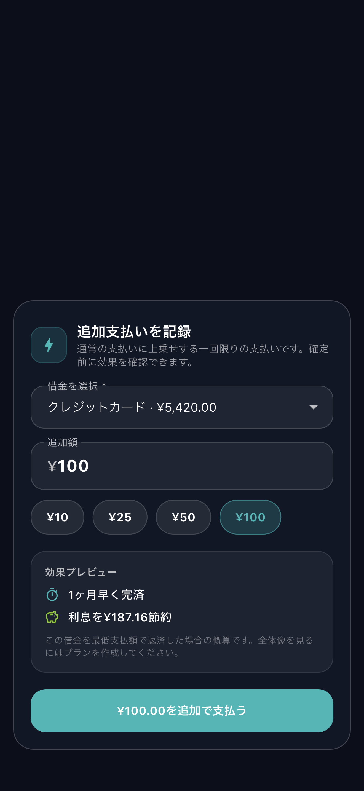Dismiss sheet by tapping dark backdrop above
The height and width of the screenshot is (791, 364).
point(182,147)
